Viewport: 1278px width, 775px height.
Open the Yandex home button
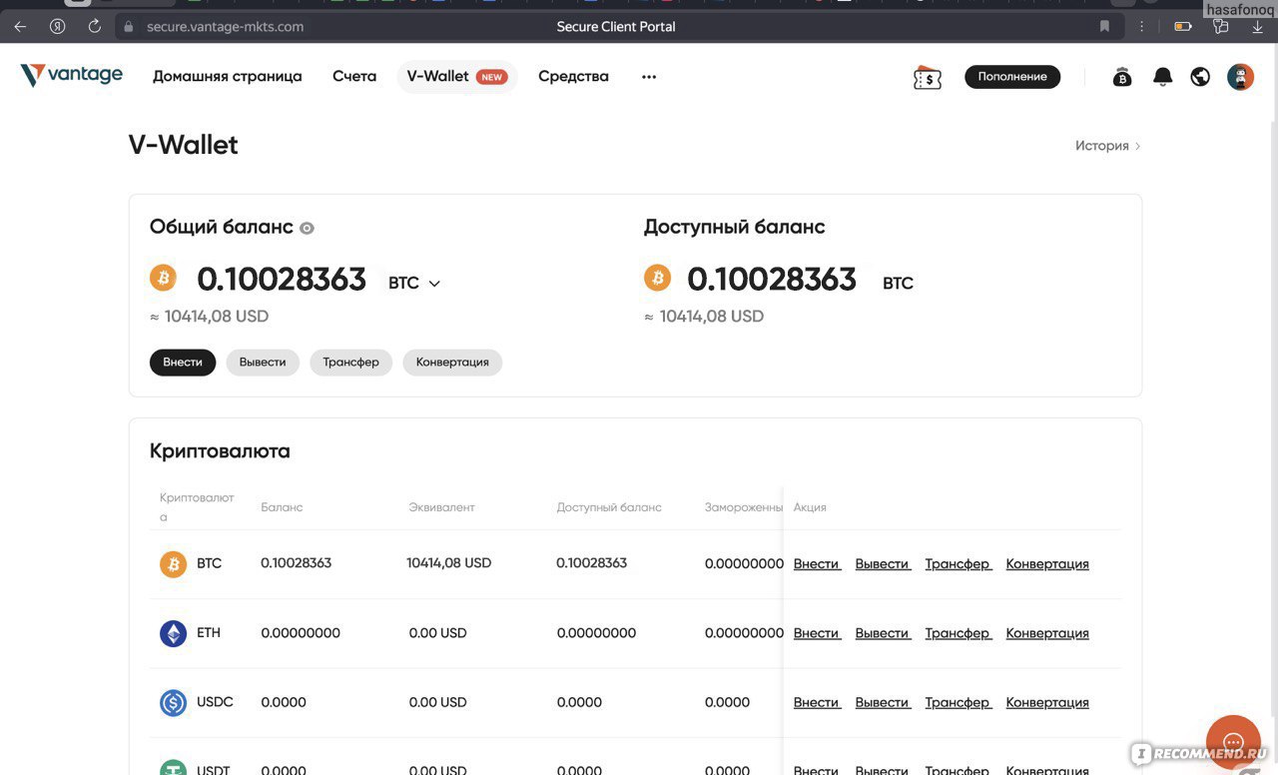58,27
